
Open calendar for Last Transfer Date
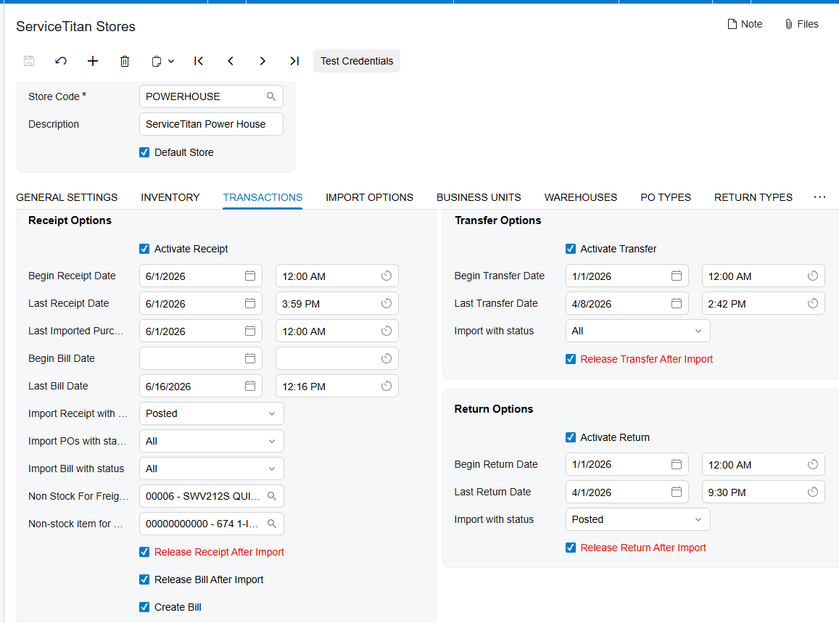(x=677, y=303)
